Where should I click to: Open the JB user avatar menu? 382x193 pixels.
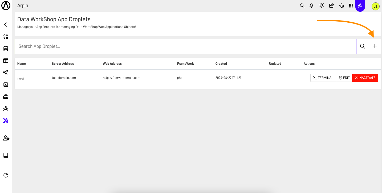[x=375, y=6]
